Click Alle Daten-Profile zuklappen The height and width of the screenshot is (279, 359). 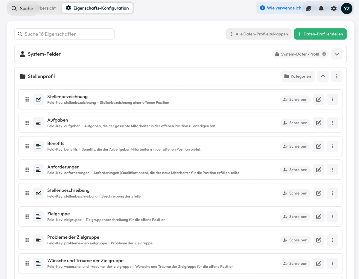click(x=258, y=34)
